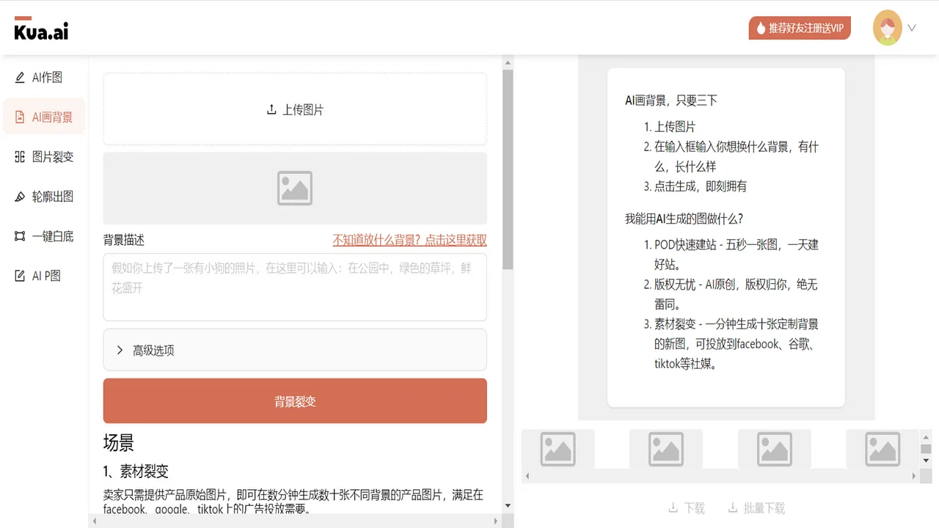Open the 图片裂变 tool in sidebar
The height and width of the screenshot is (528, 939).
click(45, 156)
